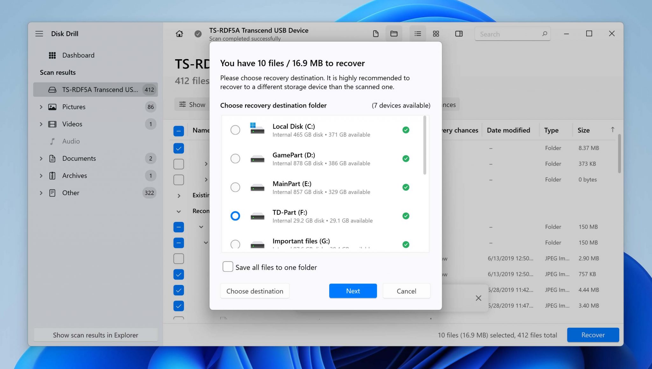
Task: Enable Save all files to one folder
Action: (x=228, y=267)
